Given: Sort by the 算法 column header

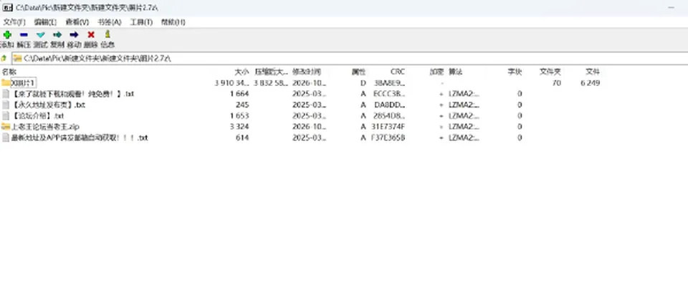Looking at the screenshot, I should [x=456, y=72].
